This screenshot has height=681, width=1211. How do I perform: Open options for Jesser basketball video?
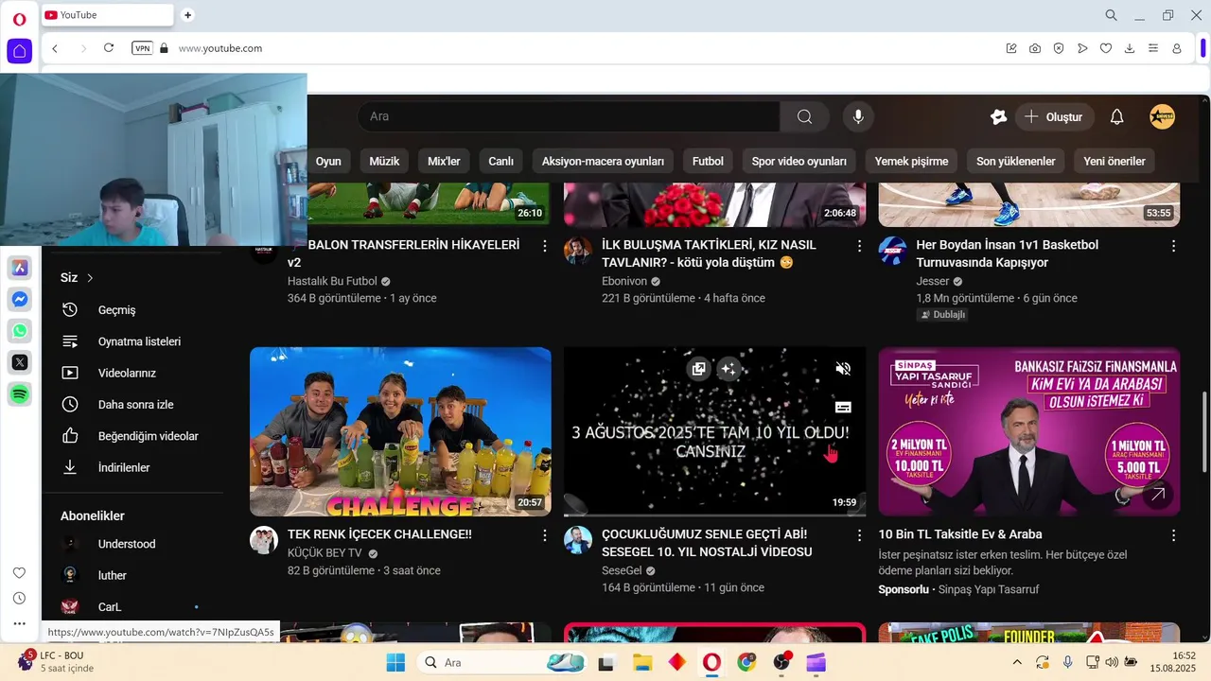(x=1173, y=246)
